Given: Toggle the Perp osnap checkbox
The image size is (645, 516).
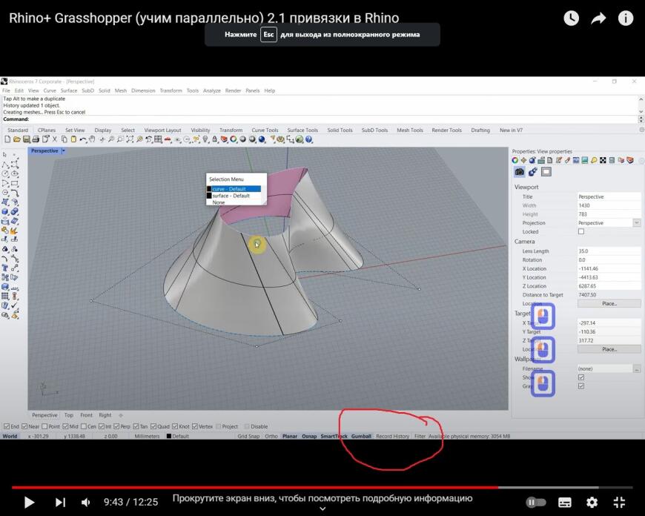Looking at the screenshot, I should (x=116, y=426).
